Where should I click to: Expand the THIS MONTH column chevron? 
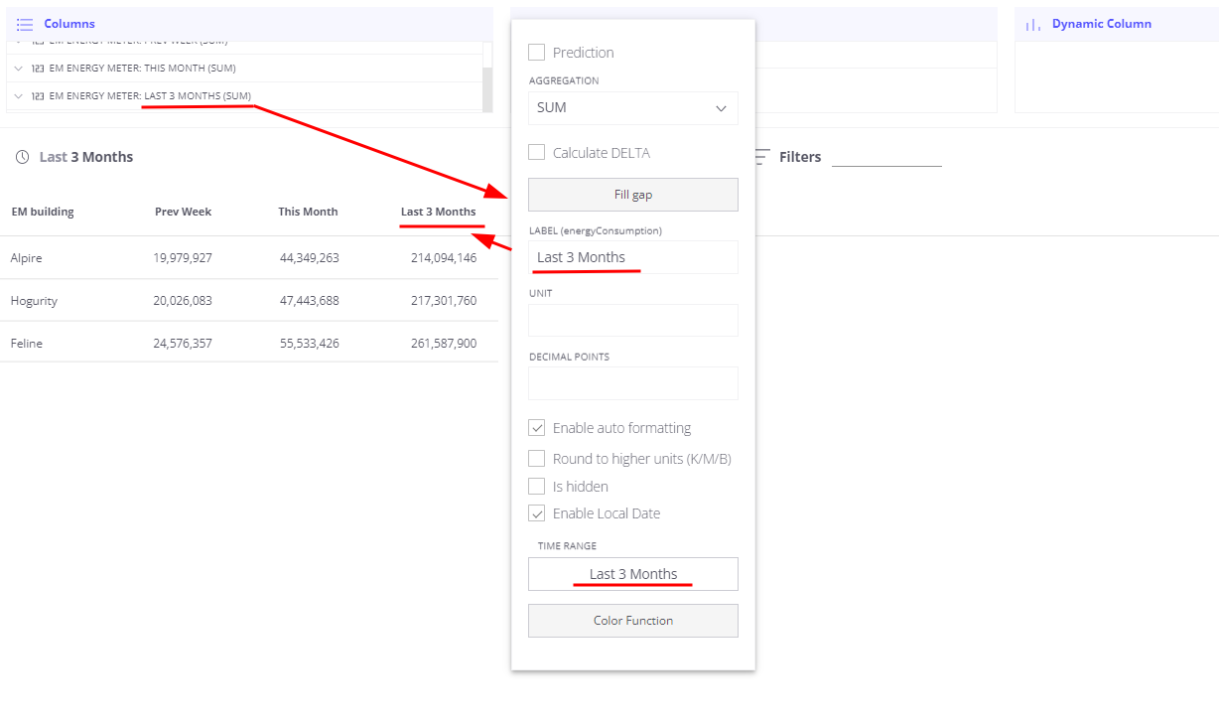click(18, 69)
